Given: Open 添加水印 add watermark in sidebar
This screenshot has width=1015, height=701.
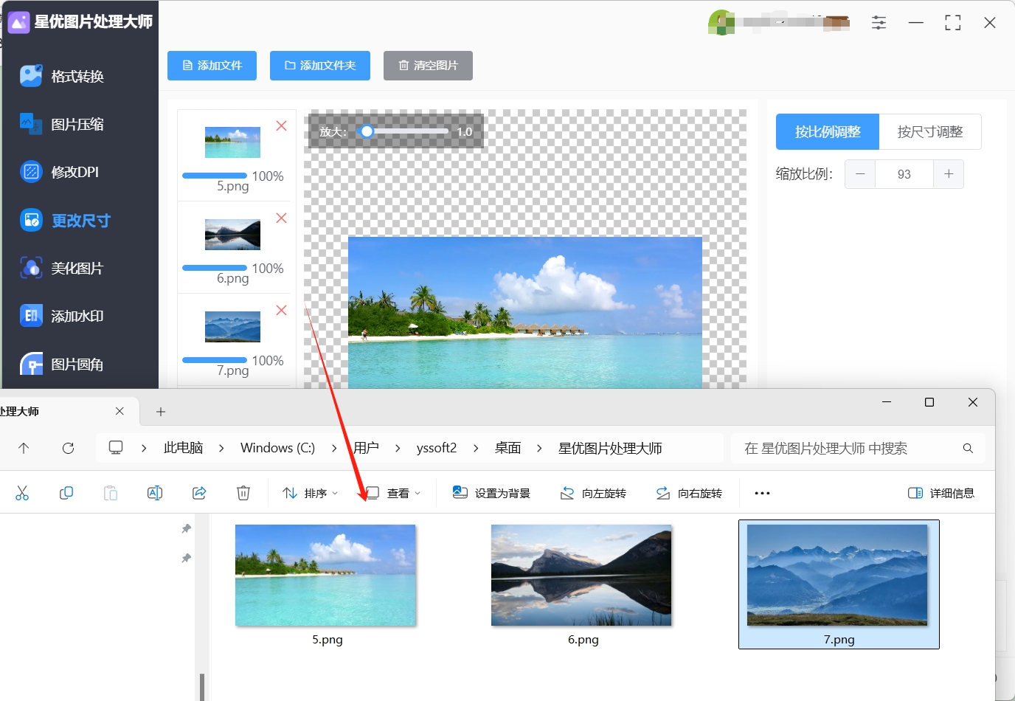Looking at the screenshot, I should [x=63, y=316].
